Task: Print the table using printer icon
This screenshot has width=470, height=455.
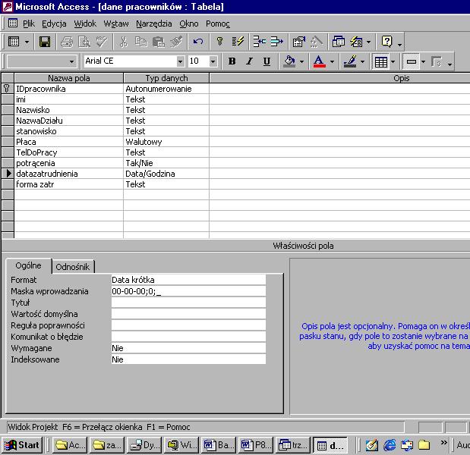Action: point(67,42)
